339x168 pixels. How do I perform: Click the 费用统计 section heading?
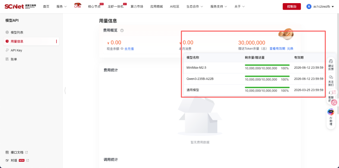[x=111, y=70]
